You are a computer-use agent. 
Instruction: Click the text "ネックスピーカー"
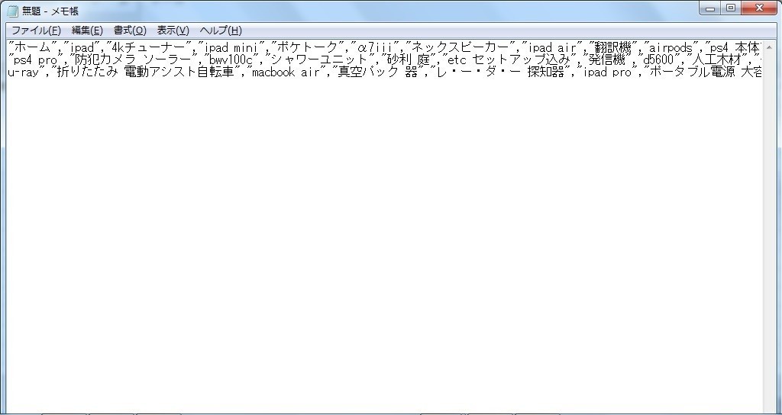(460, 48)
